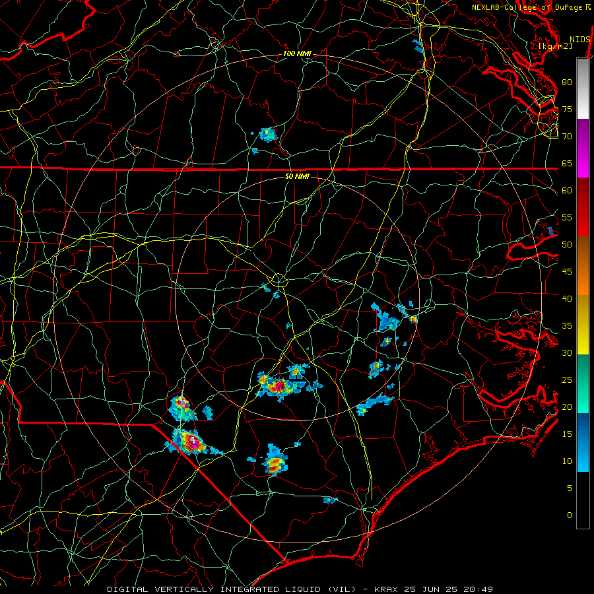Click the black bottom segment of the scale
This screenshot has width=594, height=594.
click(583, 500)
